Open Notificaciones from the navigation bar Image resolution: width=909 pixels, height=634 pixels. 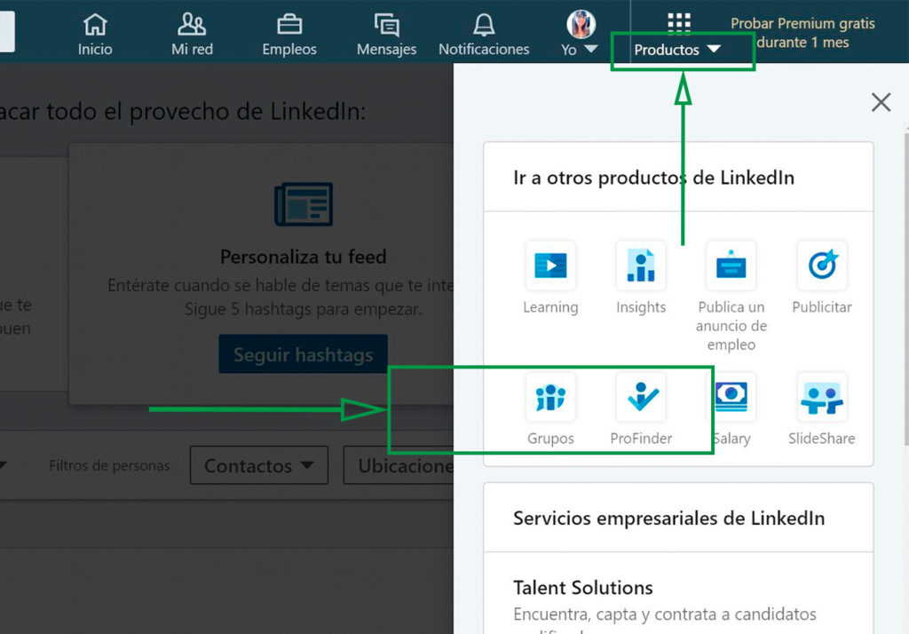point(484,31)
